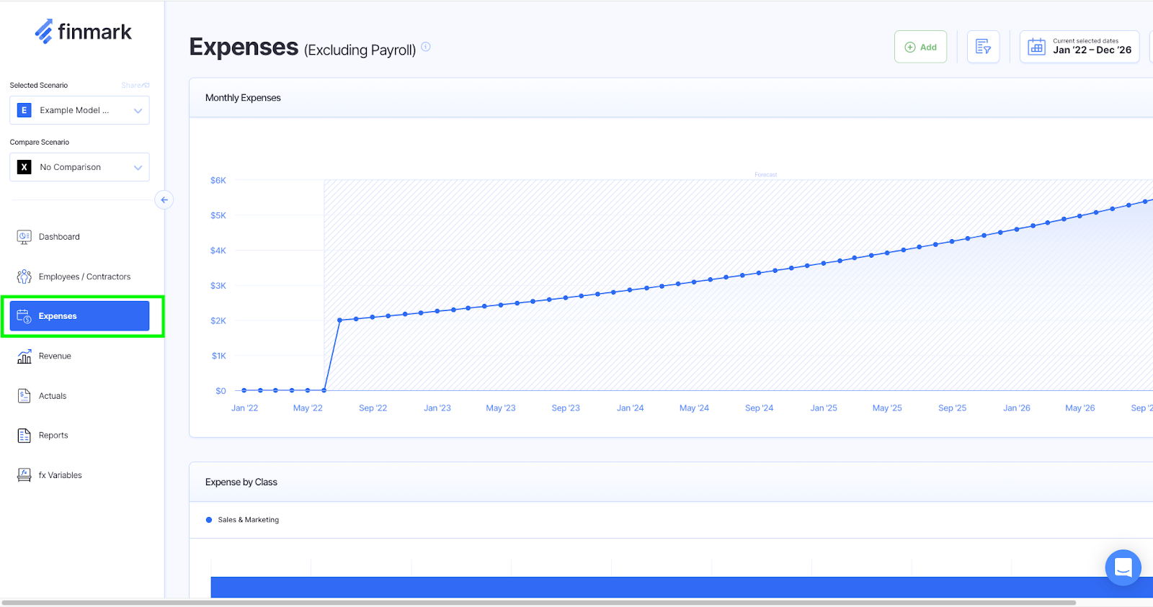This screenshot has width=1153, height=607.
Task: Go to Employees / Contractors page
Action: click(84, 276)
